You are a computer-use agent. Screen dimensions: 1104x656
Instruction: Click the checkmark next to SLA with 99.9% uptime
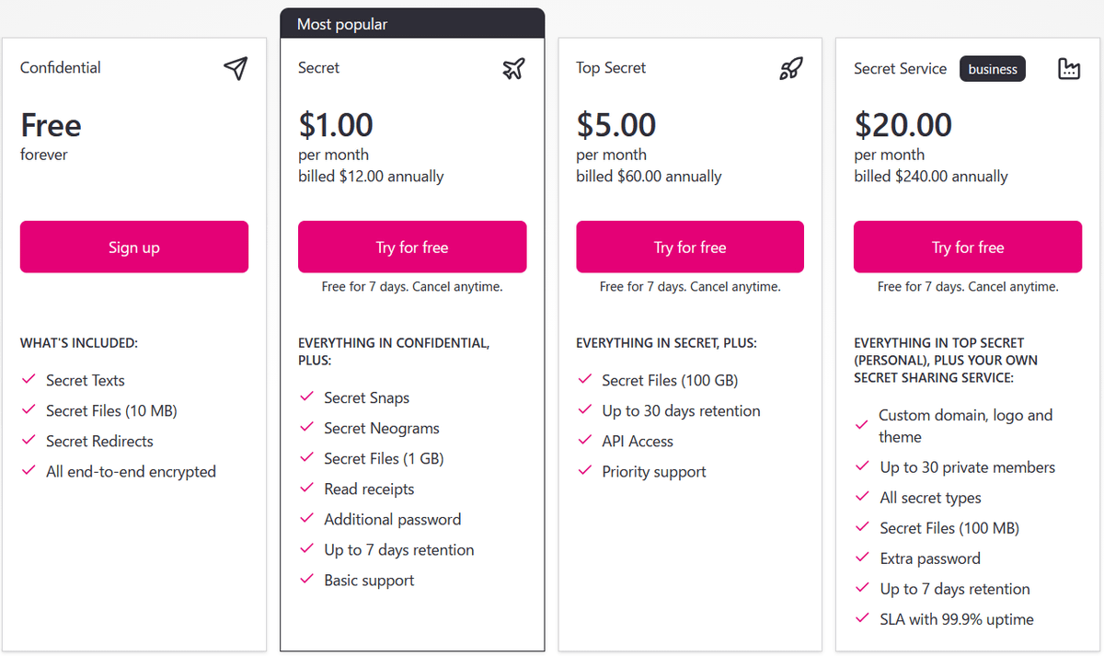click(862, 619)
